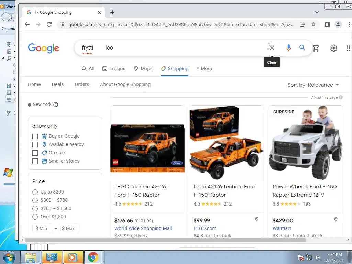Click the Chrome address bar URL
This screenshot has width=352, height=264.
[181, 24]
